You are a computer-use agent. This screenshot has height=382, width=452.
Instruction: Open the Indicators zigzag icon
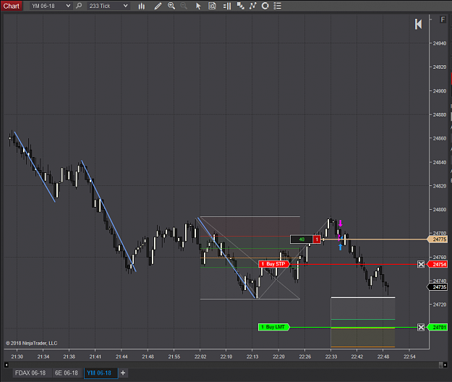coord(252,6)
